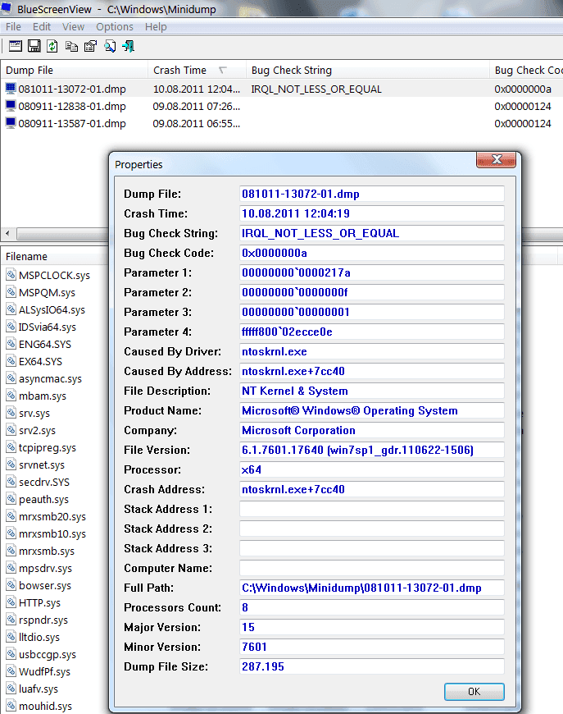Click the srv.sys file icon
Viewport: 563px width, 714px height.
pyautogui.click(x=11, y=413)
